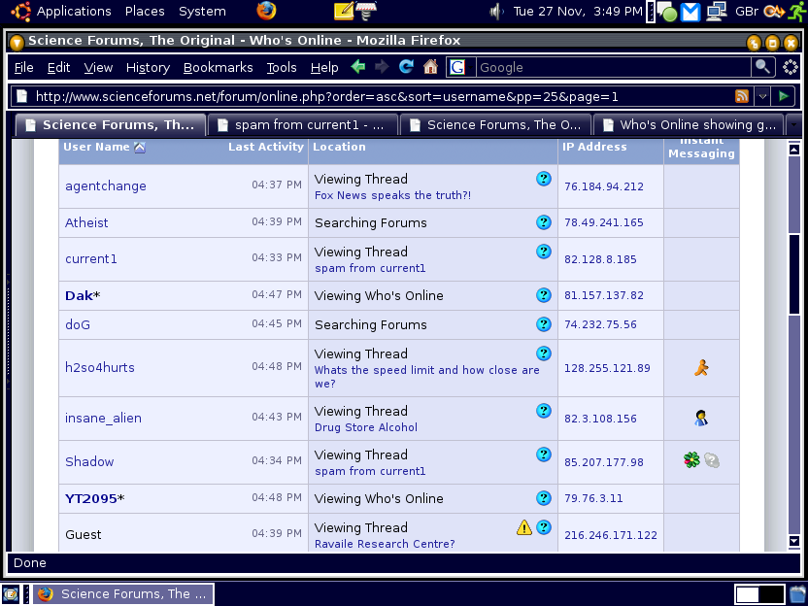
Task: Expand the all-tabs list dropdown
Action: (x=792, y=125)
